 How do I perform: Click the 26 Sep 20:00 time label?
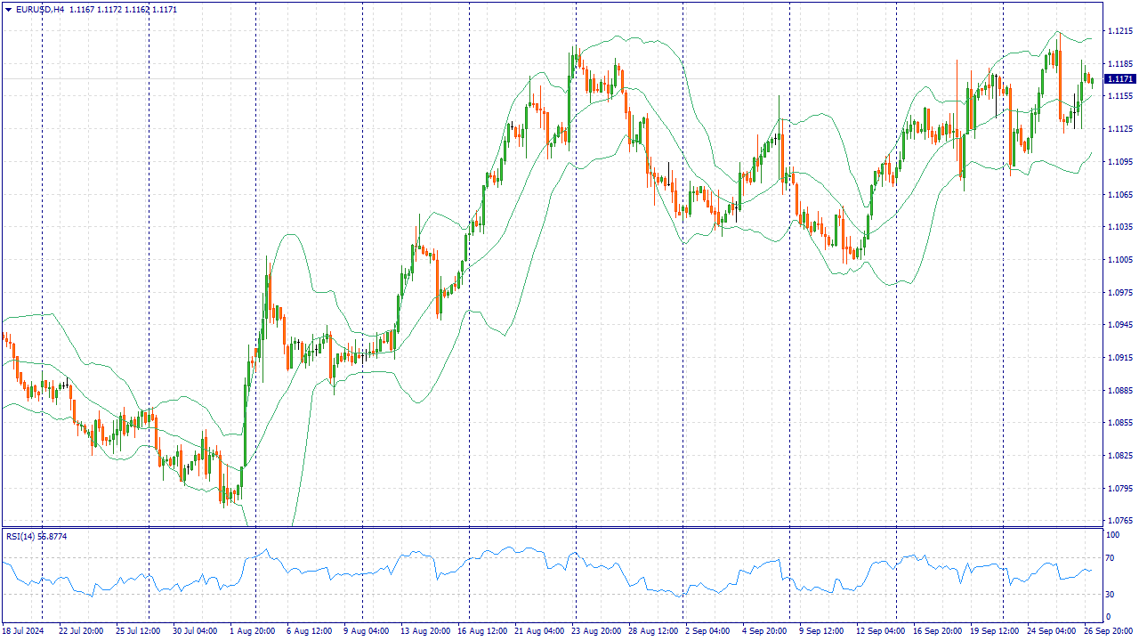[1107, 631]
